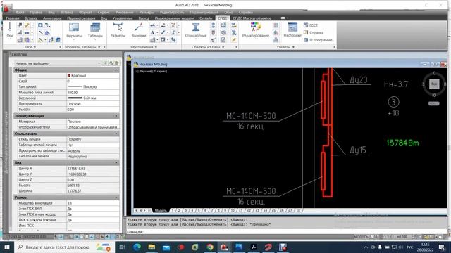Open О программе about entry

(x=319, y=40)
